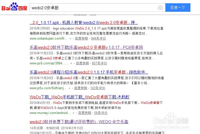Open result 乐高wedo2.0软件下载 PC6安卓网

click(86, 47)
